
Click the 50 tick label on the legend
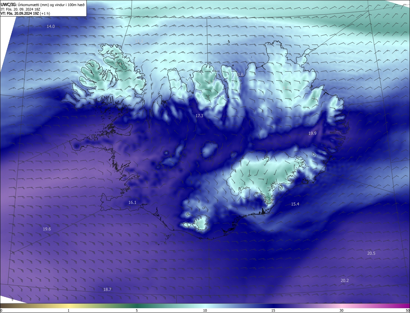click(x=407, y=310)
